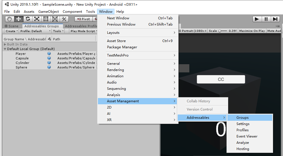283x156 pixels.
Task: Switch to the Addressables Profiles tab
Action: (x=81, y=26)
